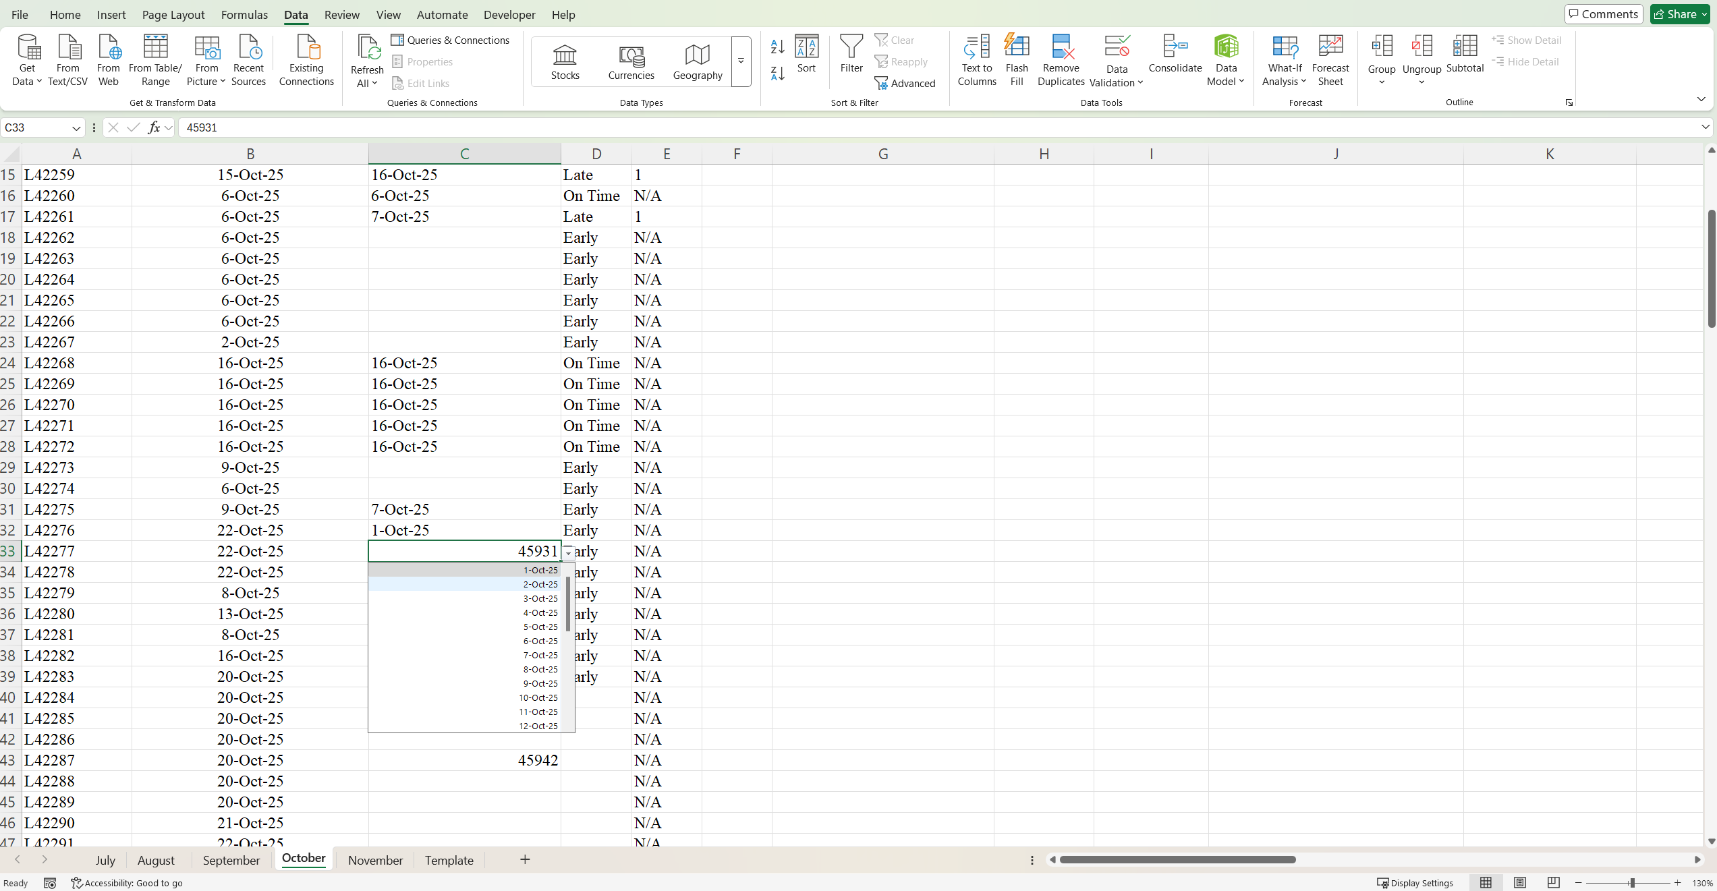Switch to the November sheet
The image size is (1717, 891).
click(375, 860)
